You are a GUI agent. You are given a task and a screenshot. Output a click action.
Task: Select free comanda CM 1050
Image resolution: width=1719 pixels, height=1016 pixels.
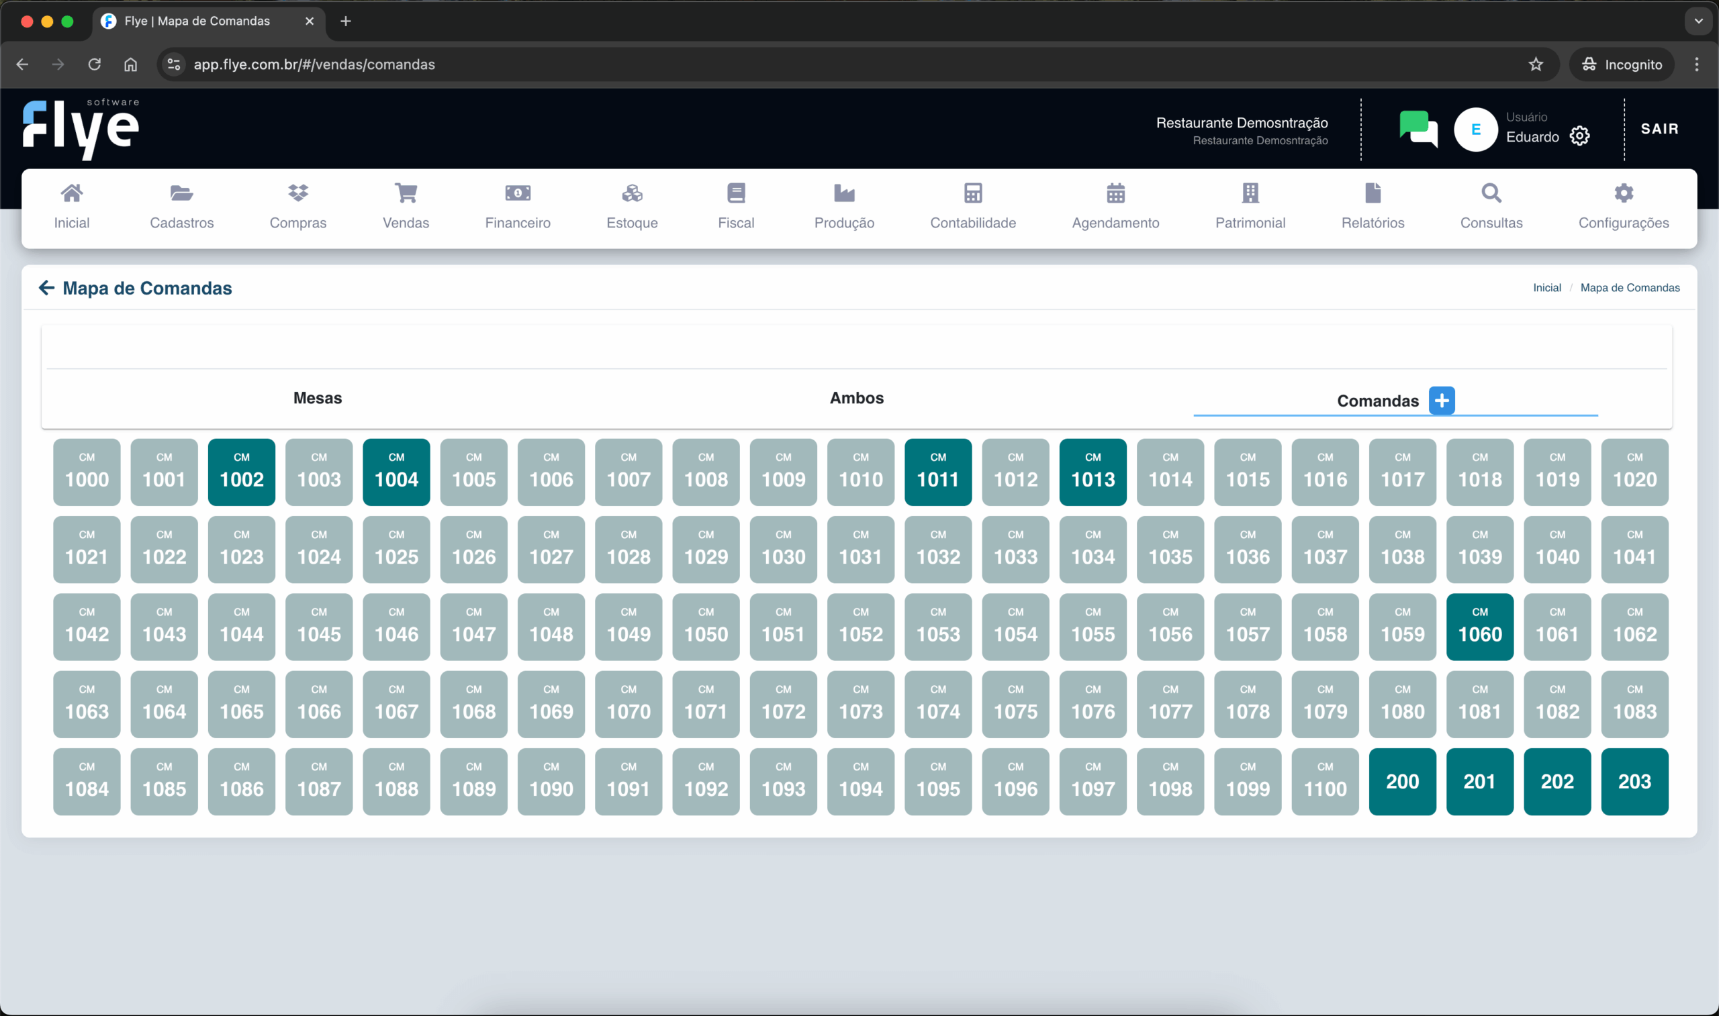[x=706, y=627]
